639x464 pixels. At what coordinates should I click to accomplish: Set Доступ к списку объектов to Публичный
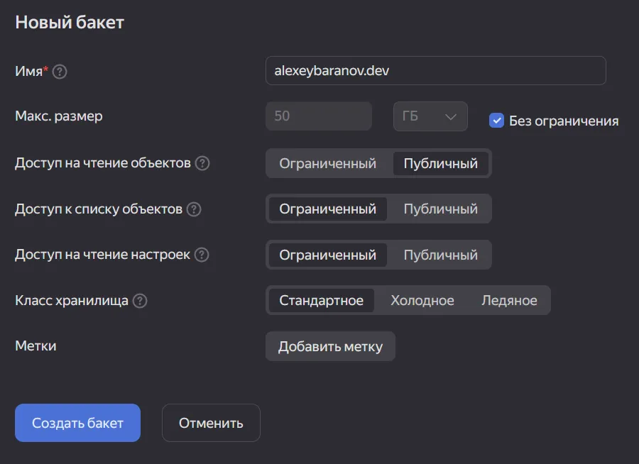tap(439, 209)
